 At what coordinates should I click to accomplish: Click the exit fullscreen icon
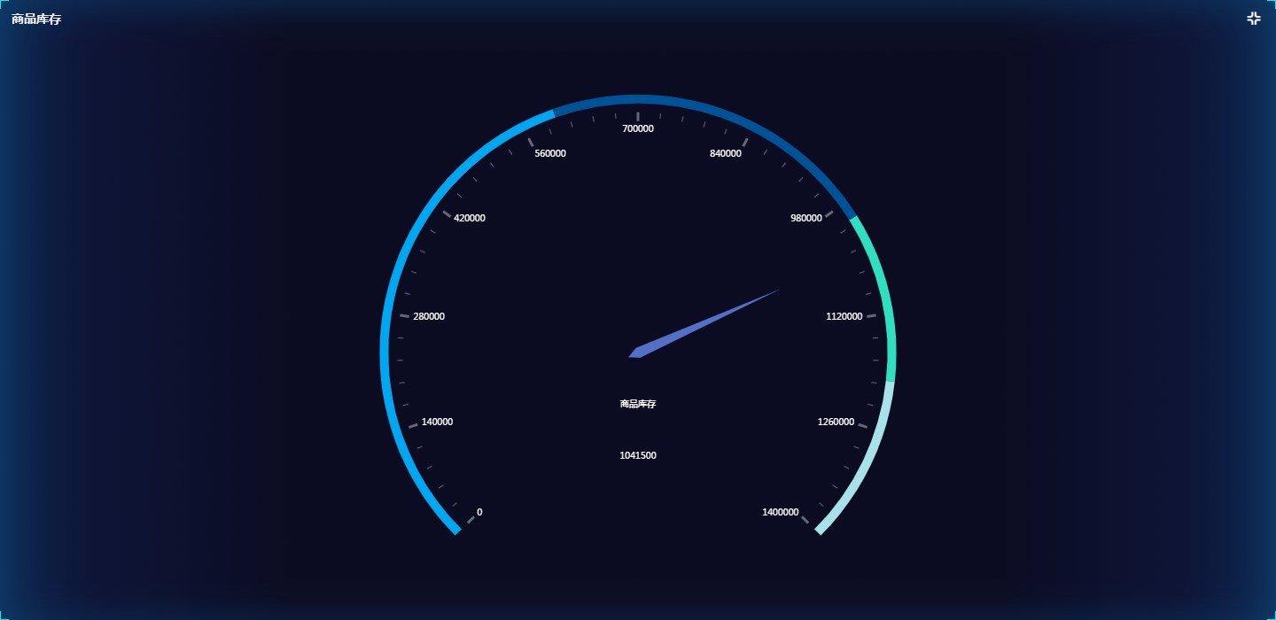click(x=1253, y=19)
